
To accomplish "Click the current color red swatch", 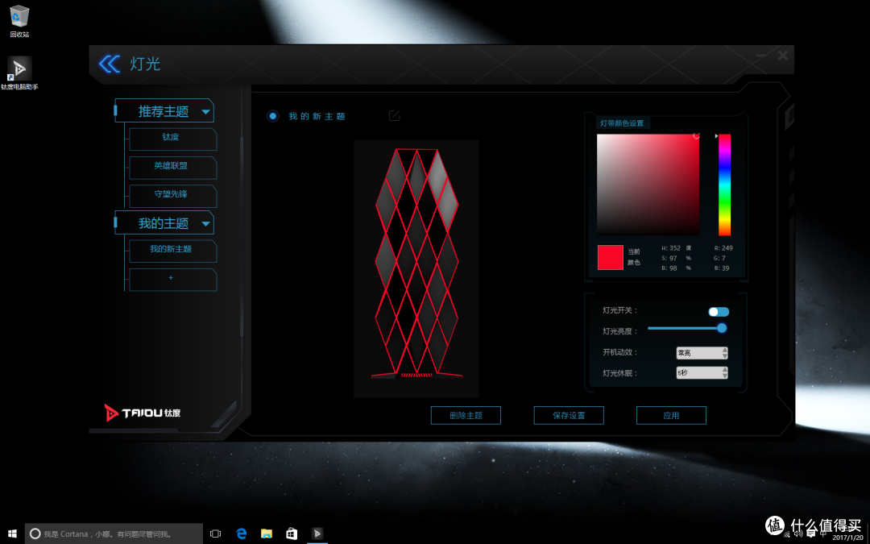I will 611,258.
